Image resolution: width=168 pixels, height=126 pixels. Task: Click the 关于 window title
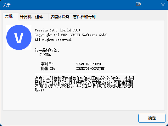pos(7,5)
